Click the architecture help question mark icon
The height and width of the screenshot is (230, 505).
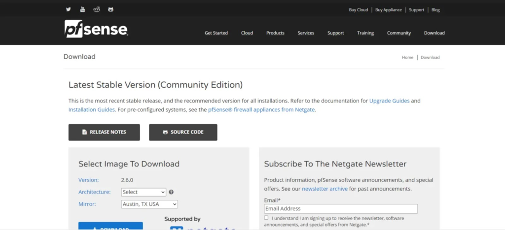(171, 192)
